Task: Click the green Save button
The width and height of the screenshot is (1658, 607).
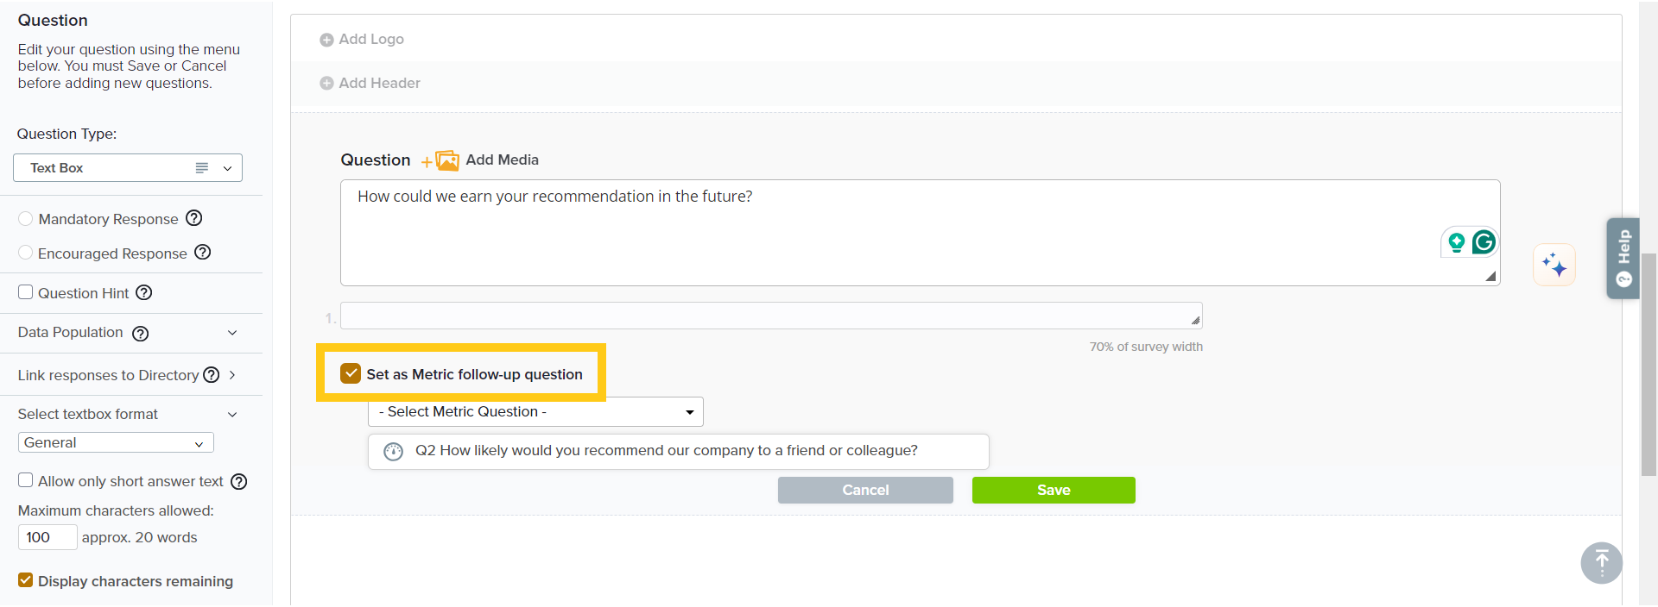Action: pyautogui.click(x=1054, y=490)
